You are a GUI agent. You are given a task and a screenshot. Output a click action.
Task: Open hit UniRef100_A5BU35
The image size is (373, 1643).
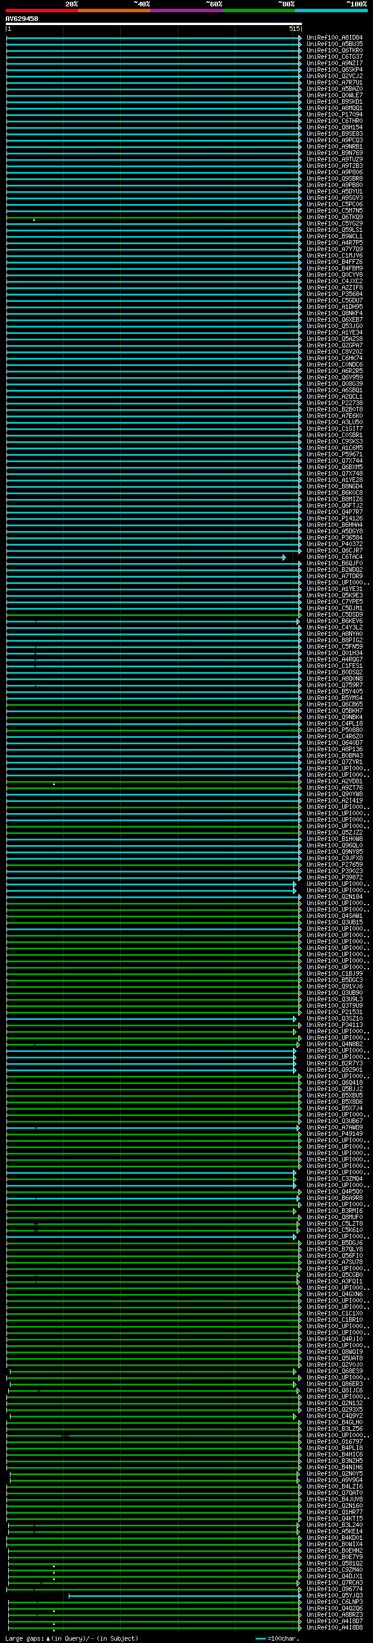click(335, 44)
